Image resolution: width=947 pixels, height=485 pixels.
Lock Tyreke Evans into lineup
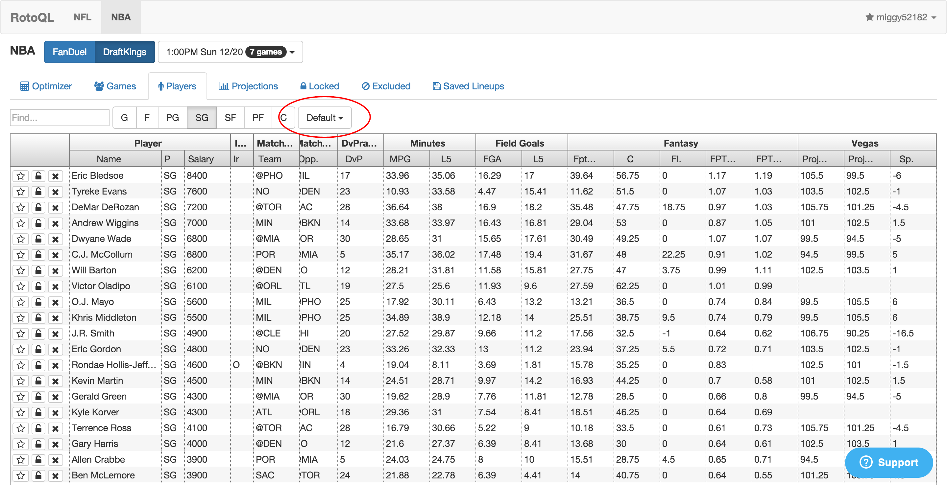[38, 192]
